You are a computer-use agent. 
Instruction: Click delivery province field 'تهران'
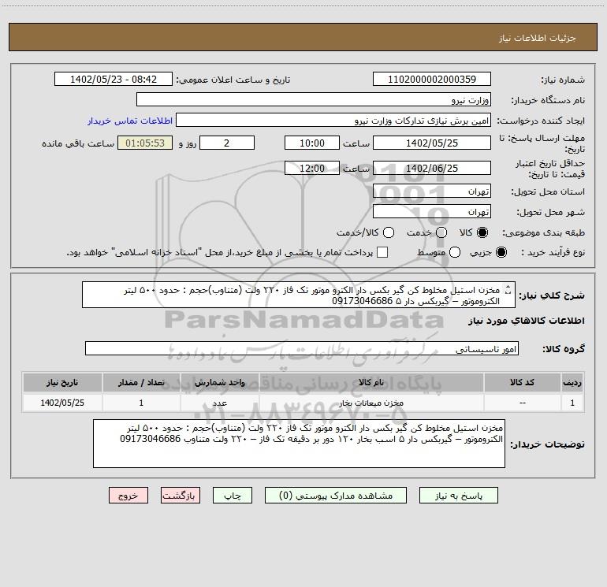(432, 191)
